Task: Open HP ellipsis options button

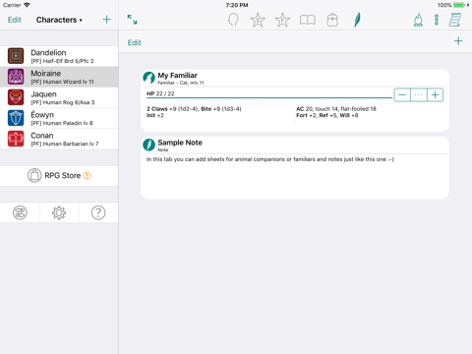Action: (419, 95)
